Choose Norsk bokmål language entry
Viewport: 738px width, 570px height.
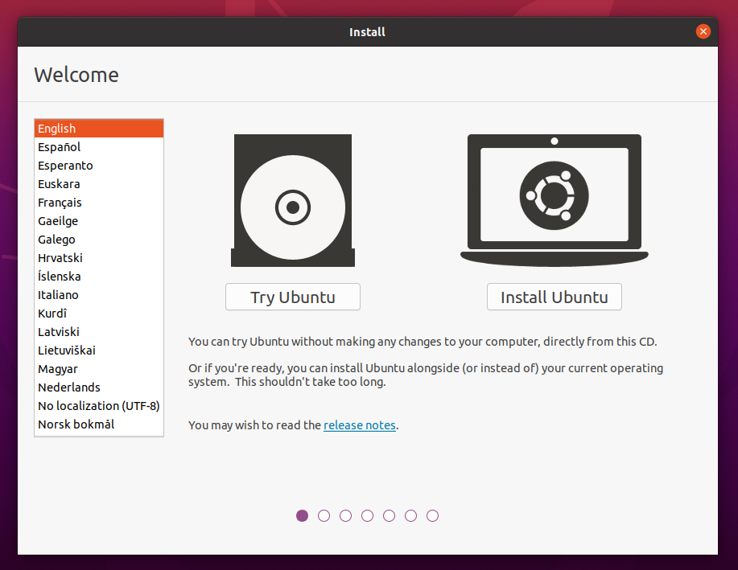pos(76,424)
